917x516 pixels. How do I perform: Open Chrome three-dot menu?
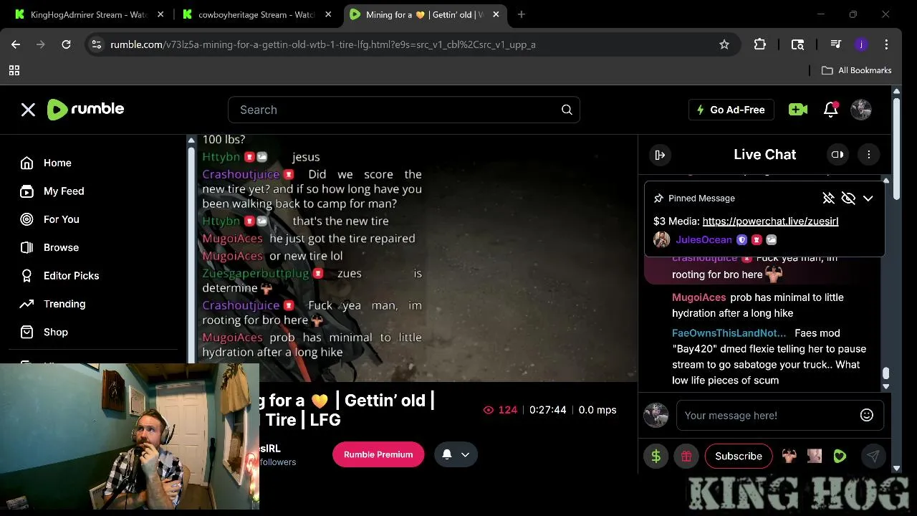click(886, 44)
